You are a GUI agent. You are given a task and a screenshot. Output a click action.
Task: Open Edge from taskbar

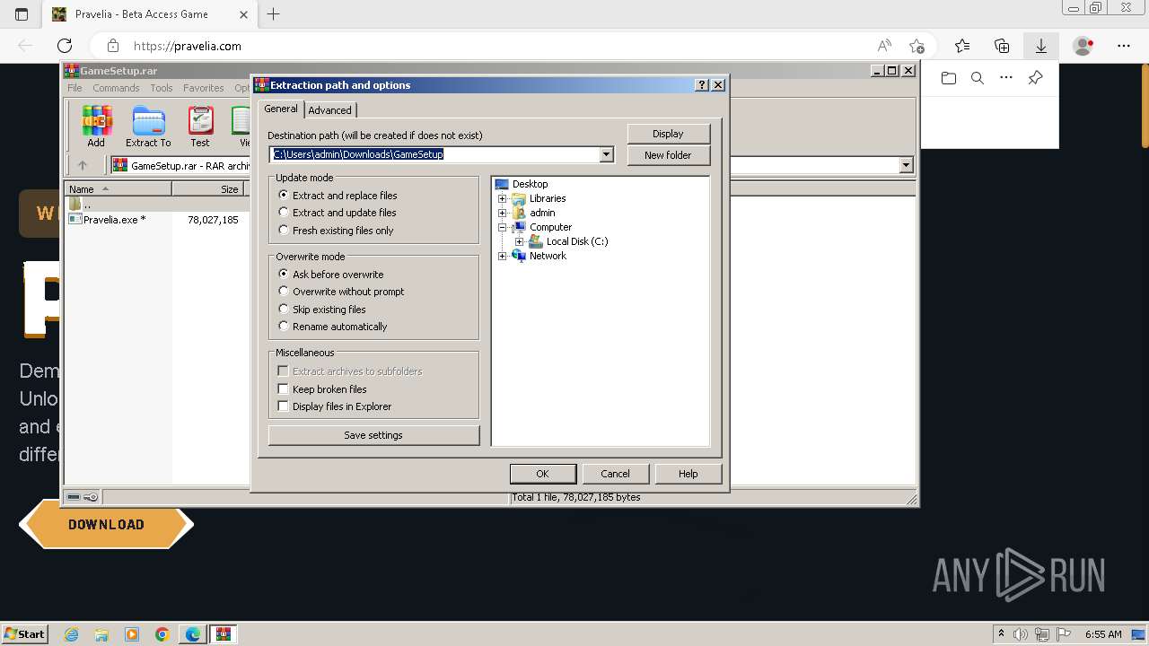(193, 634)
